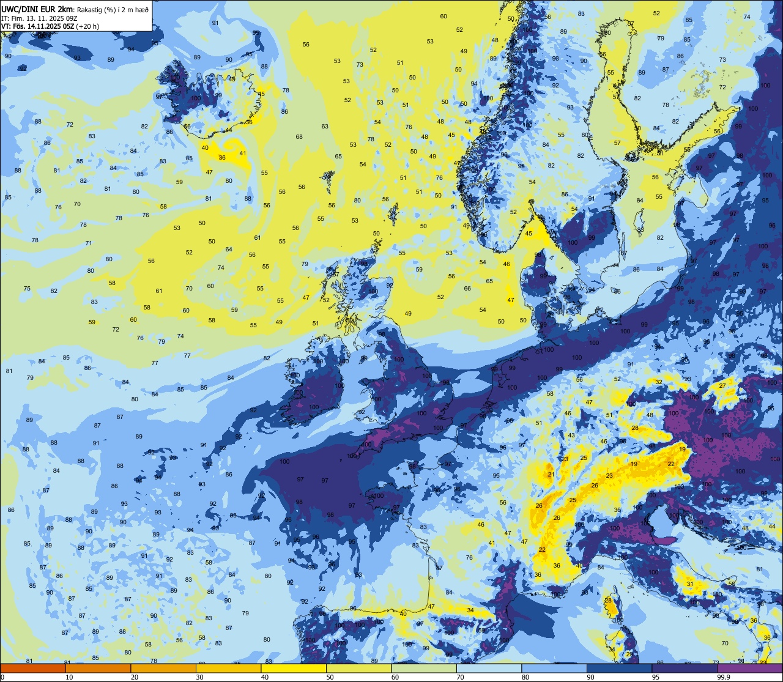This screenshot has height=682, width=783.
Task: Click the 0–10 dark orange legend swatch
Action: [33, 669]
